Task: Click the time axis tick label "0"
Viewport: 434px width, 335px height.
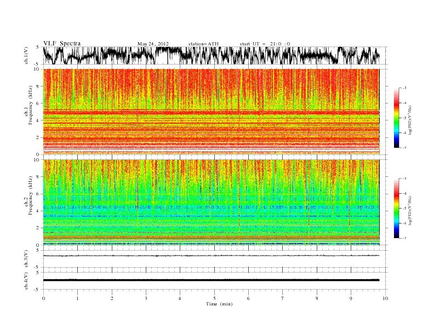Action: tap(43, 298)
